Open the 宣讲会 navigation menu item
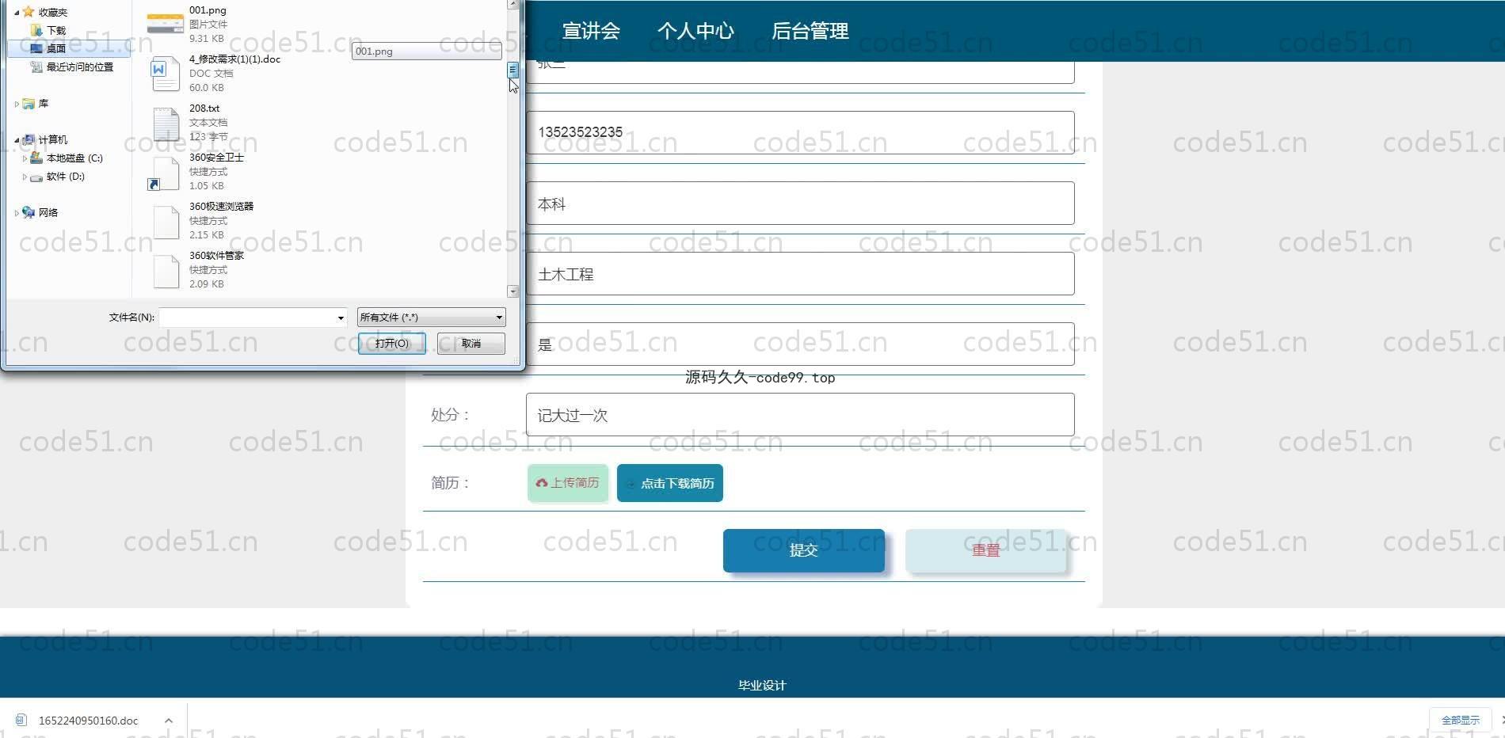Viewport: 1505px width, 738px height. (x=591, y=31)
